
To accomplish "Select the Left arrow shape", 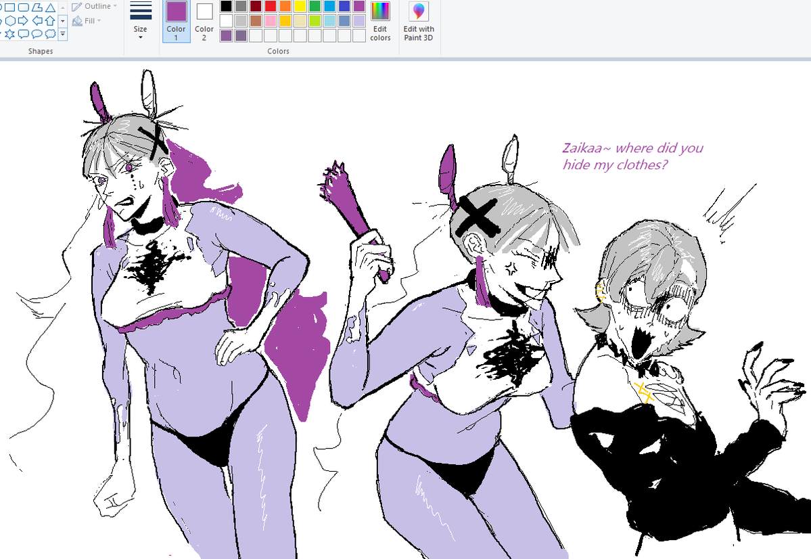I will pos(37,21).
